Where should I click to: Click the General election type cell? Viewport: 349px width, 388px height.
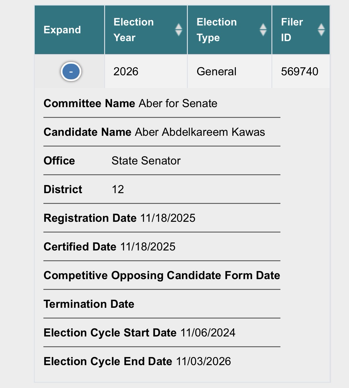(216, 72)
